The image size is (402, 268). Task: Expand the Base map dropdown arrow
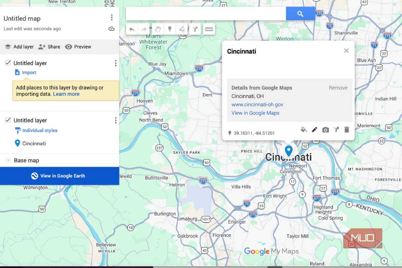(8, 161)
